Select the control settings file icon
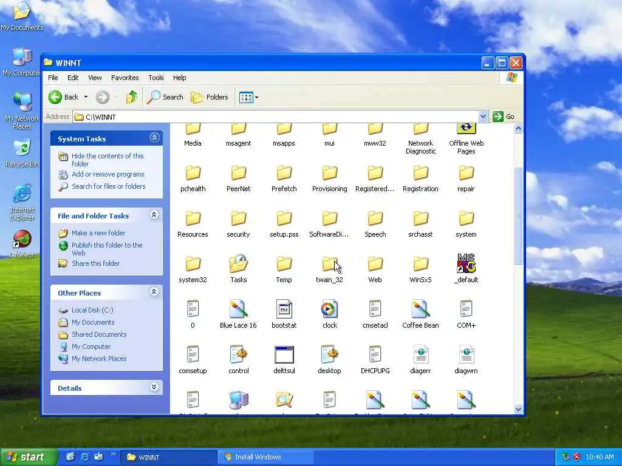The height and width of the screenshot is (466, 622). pos(238,354)
